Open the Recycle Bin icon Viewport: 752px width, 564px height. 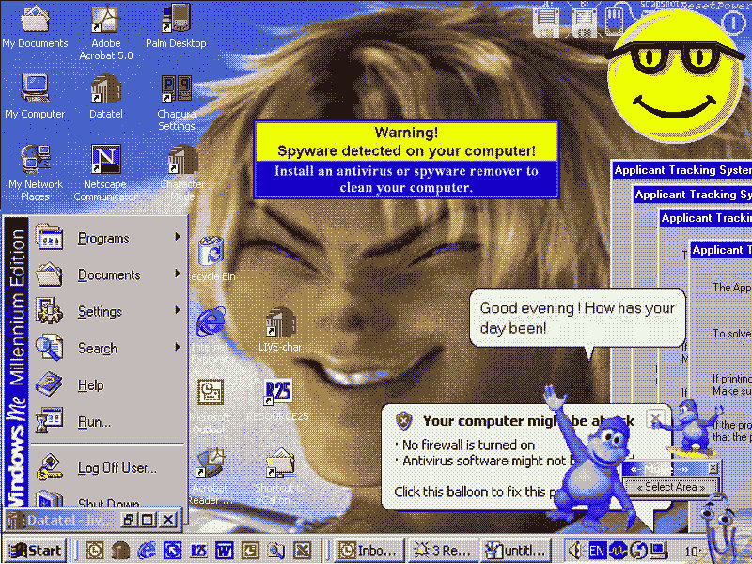[x=211, y=258]
